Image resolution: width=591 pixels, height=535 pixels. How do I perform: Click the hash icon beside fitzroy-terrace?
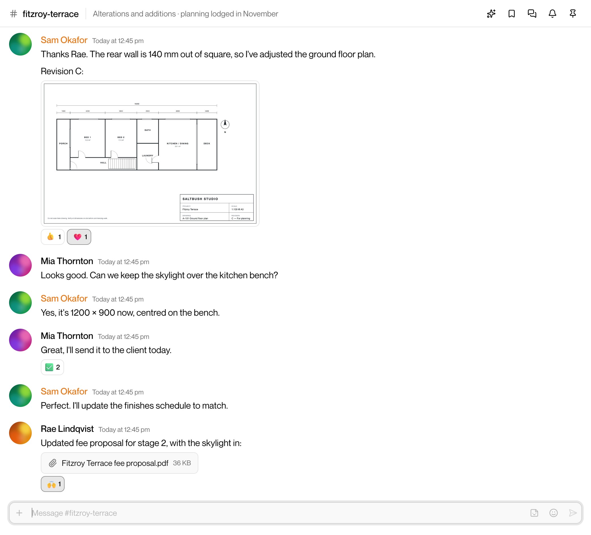pyautogui.click(x=14, y=14)
